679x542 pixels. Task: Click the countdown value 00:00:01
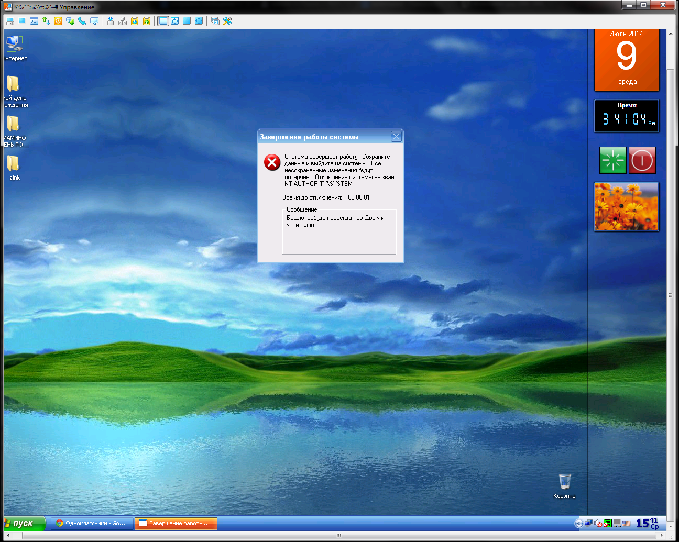point(359,197)
